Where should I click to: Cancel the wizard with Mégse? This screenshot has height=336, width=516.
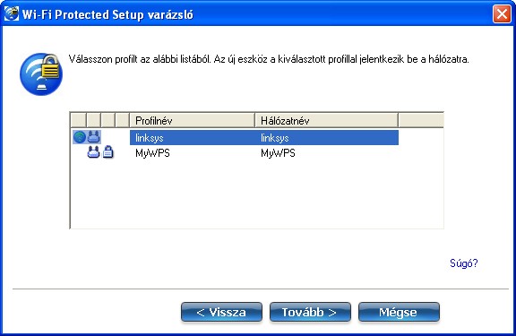pos(399,312)
